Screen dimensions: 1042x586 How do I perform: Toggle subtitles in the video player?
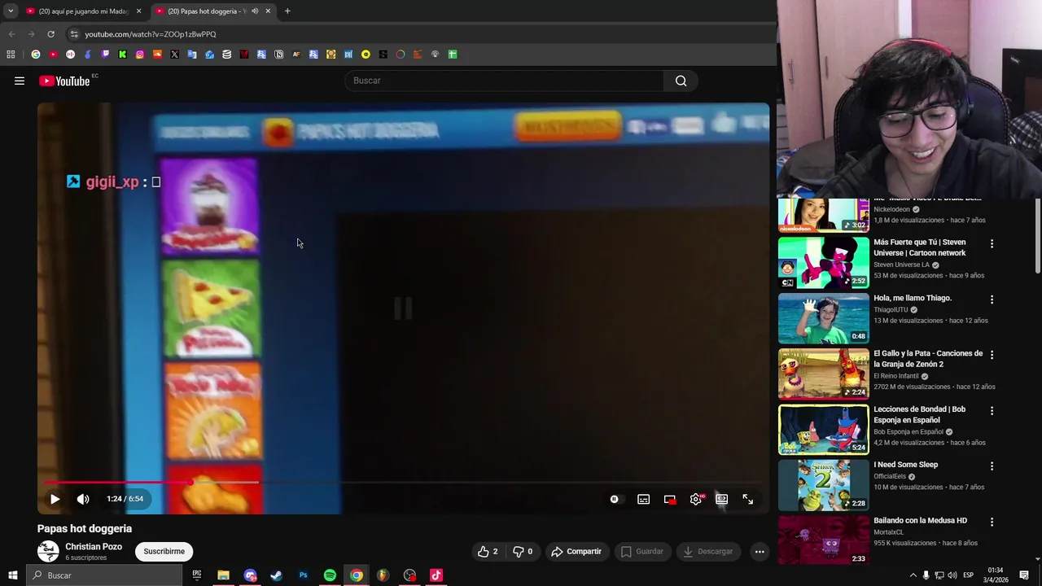(x=643, y=499)
